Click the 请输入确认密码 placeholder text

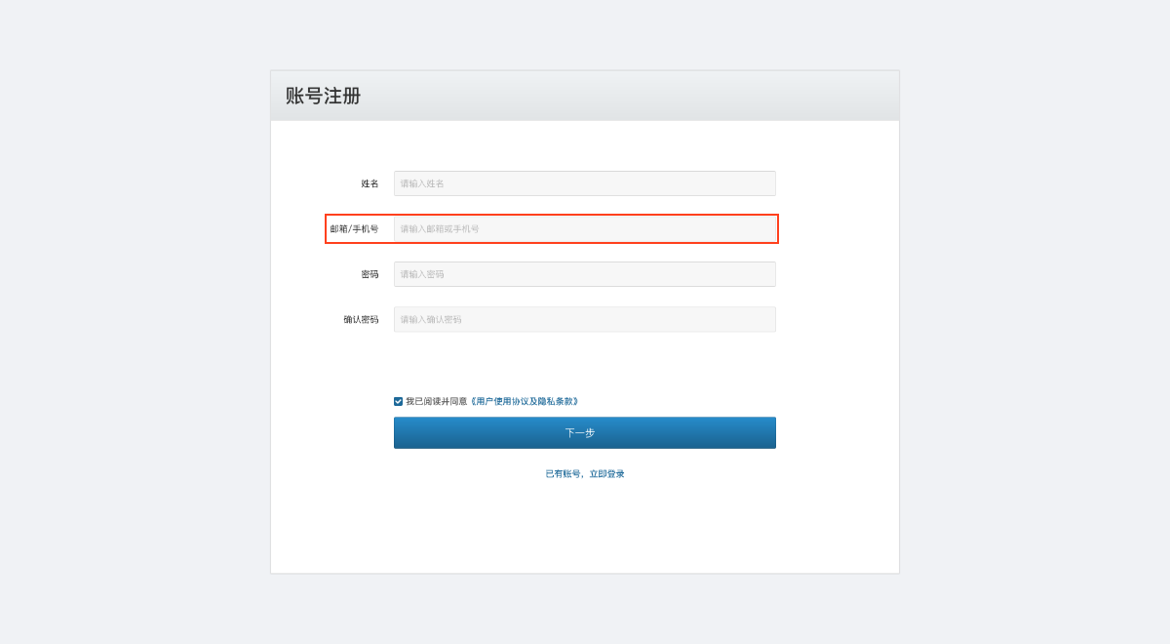click(431, 319)
